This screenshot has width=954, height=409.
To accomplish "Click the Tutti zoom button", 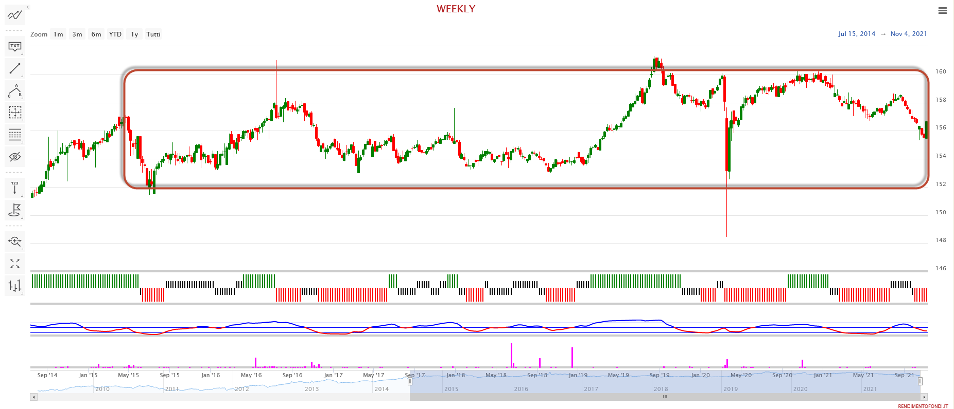I will (x=153, y=34).
